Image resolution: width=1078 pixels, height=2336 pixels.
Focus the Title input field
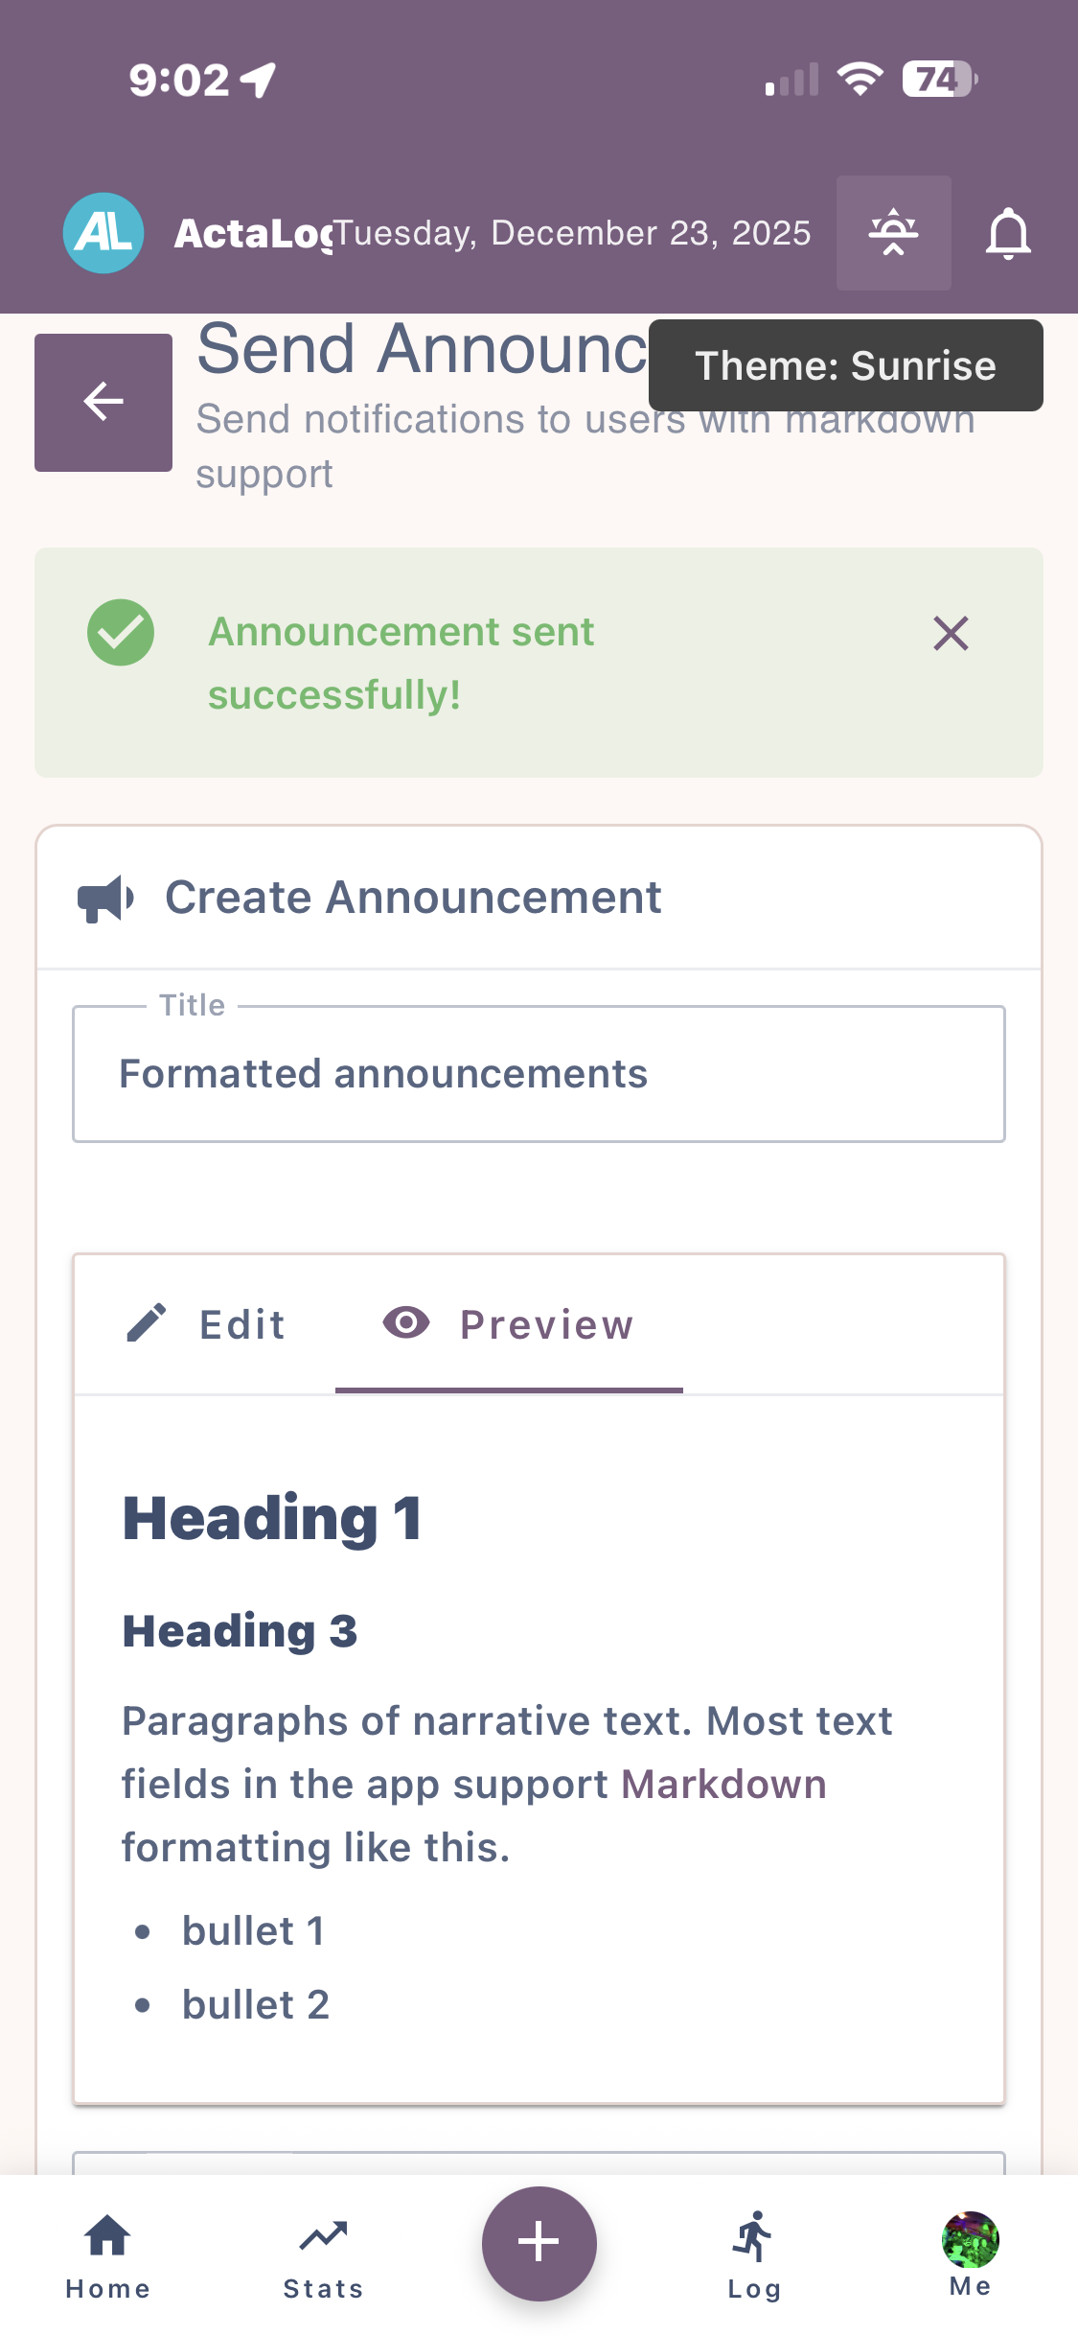(539, 1074)
